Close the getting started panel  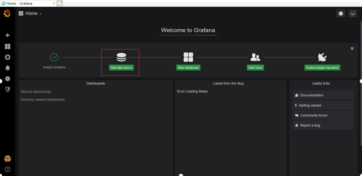pyautogui.click(x=352, y=48)
